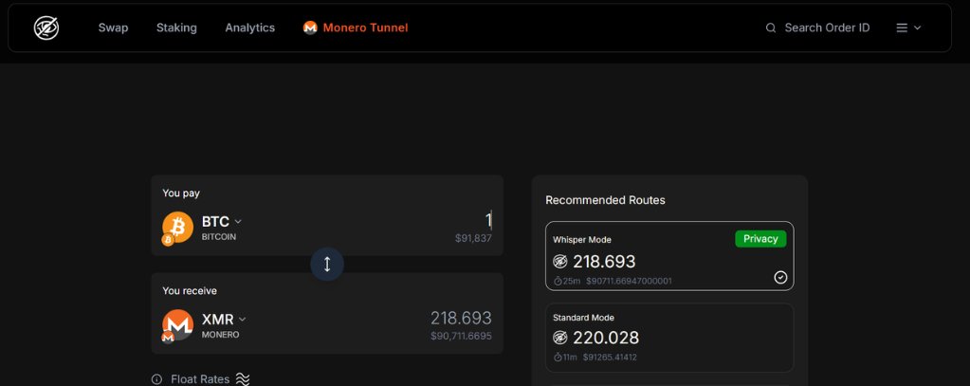Click the checkmark circle on Whisper Mode
The width and height of the screenshot is (970, 386).
coord(780,278)
